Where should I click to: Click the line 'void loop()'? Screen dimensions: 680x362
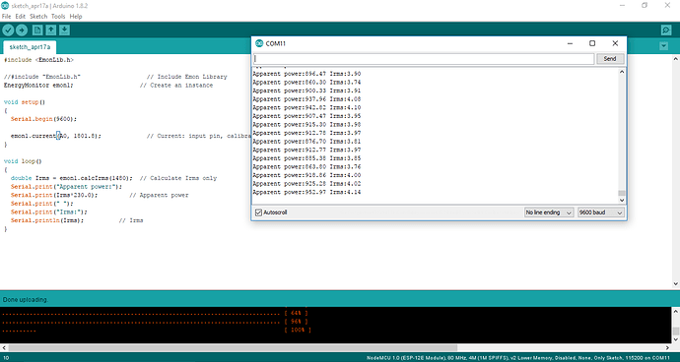tap(23, 161)
